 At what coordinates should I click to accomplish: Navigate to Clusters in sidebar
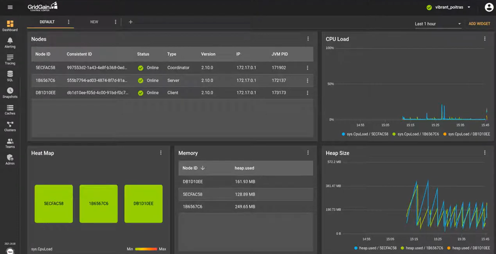[10, 126]
